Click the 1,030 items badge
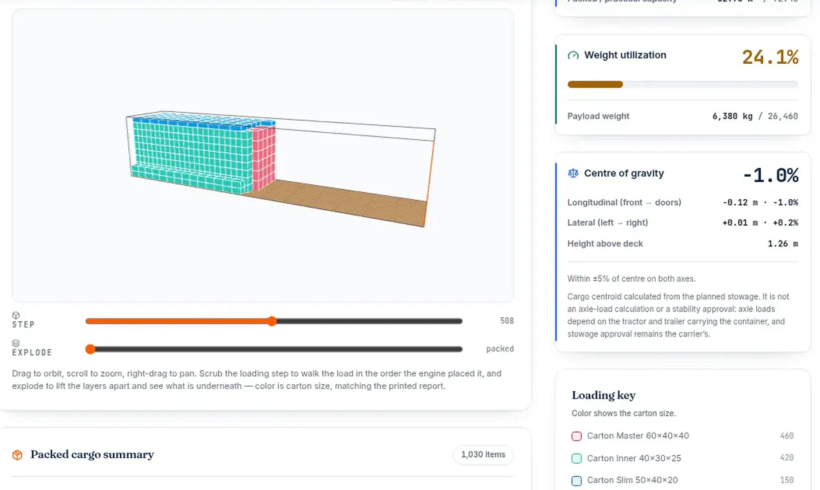The image size is (820, 490). [483, 455]
